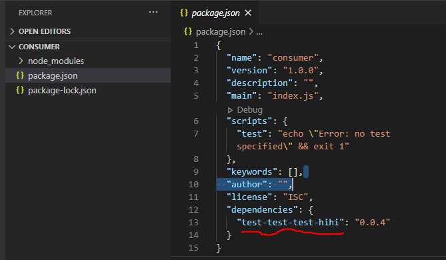Switch to the package.json editor tab
This screenshot has width=446, height=260.
(215, 13)
